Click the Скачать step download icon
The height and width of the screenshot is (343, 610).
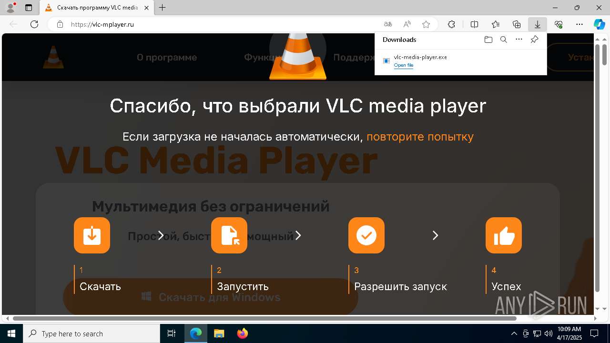click(x=92, y=235)
